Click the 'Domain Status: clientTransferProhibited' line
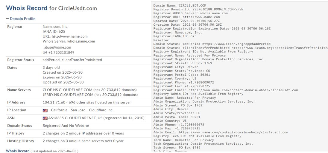This screenshot has width=328, height=153. point(241,48)
